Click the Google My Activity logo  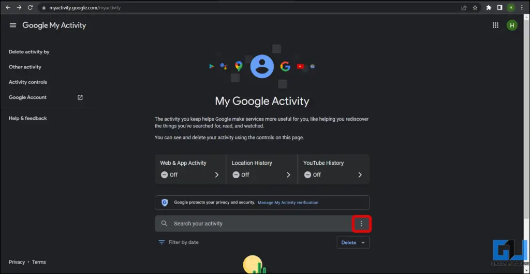54,25
